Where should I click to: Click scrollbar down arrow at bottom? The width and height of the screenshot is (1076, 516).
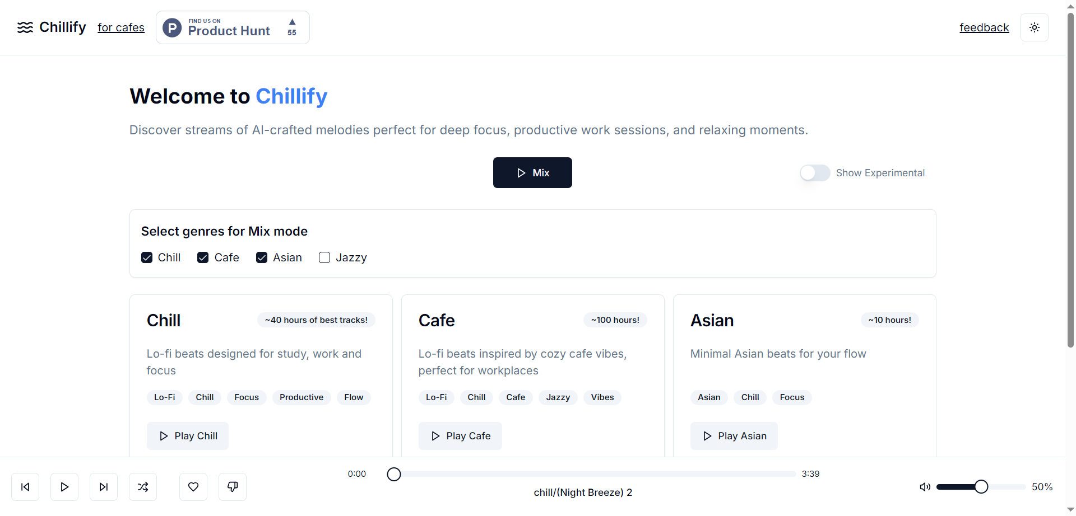tap(1070, 509)
